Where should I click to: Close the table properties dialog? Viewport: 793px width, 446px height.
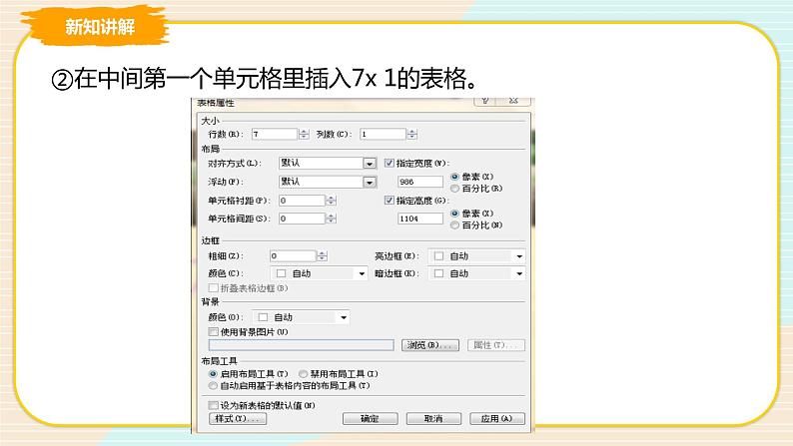(x=513, y=101)
